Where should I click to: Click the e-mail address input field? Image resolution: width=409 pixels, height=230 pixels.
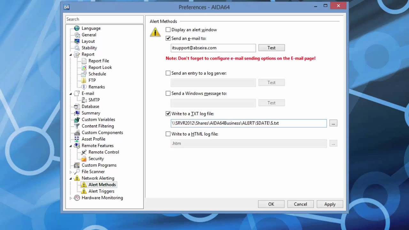click(x=213, y=48)
